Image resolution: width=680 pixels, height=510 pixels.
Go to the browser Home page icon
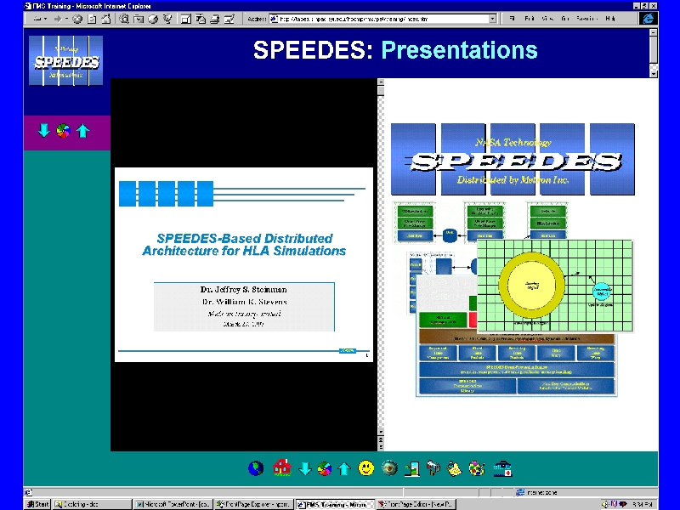click(105, 19)
